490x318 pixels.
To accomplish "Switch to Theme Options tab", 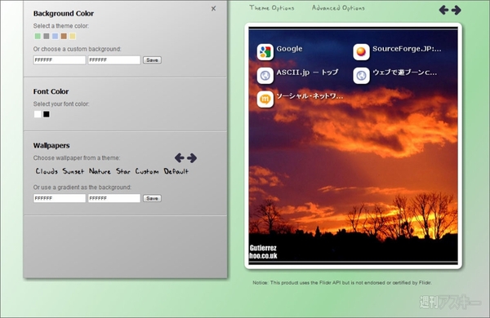I will [x=272, y=8].
